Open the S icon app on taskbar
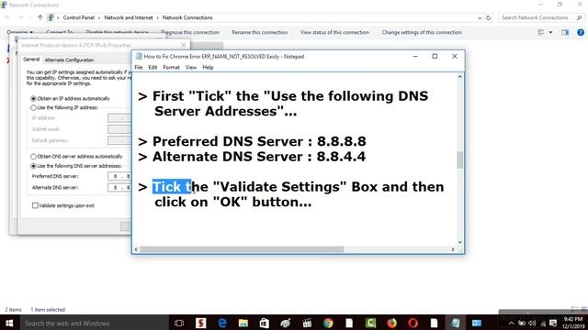 [200, 323]
